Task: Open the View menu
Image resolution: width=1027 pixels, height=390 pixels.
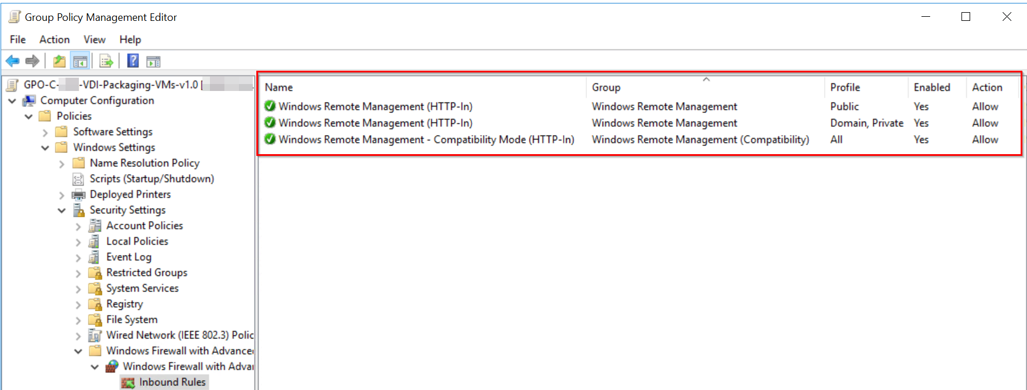Action: [x=95, y=39]
